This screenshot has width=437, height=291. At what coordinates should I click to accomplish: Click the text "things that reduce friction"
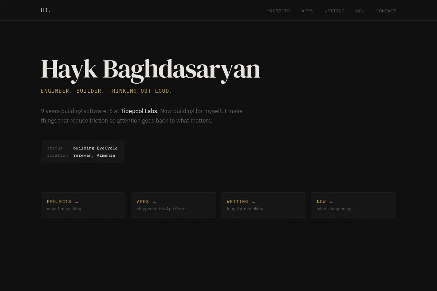(x=74, y=120)
